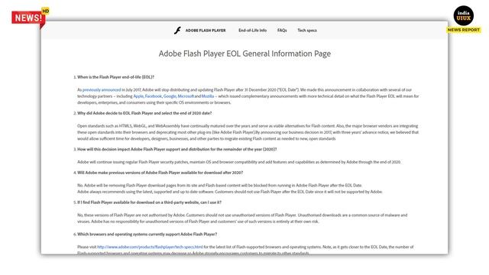Open the Apple partner link
Image resolution: width=489 pixels, height=275 pixels.
point(138,96)
